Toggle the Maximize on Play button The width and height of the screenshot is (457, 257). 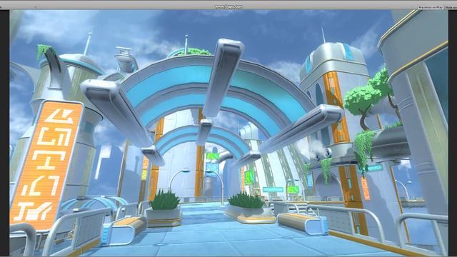431,7
